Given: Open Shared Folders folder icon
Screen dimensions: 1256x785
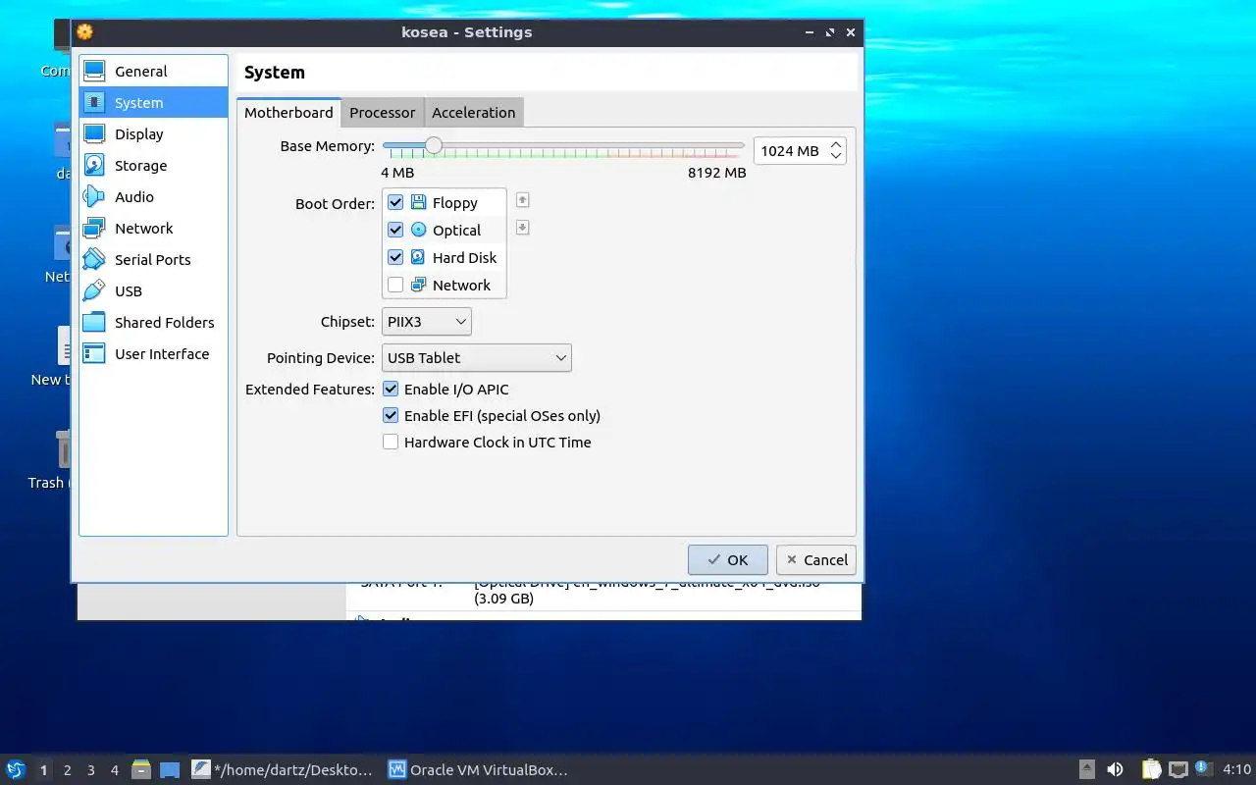Looking at the screenshot, I should [94, 323].
